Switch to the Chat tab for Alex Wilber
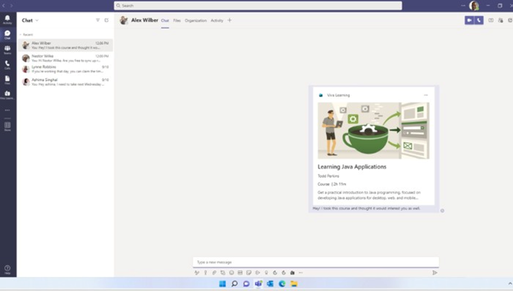513x291 pixels. tap(165, 20)
